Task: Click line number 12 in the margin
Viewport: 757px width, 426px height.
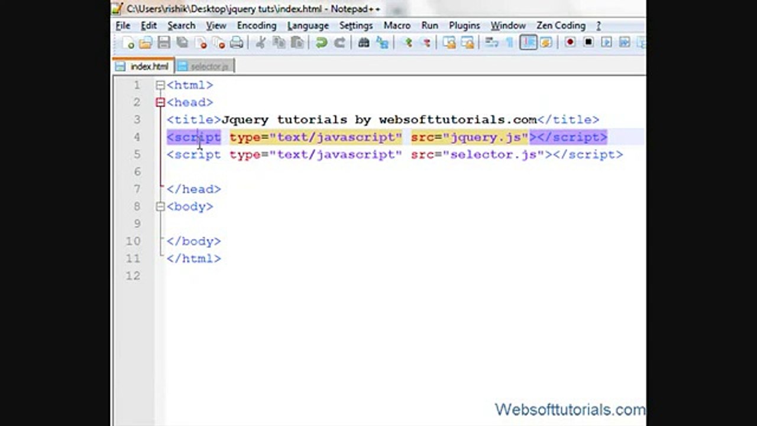Action: (x=133, y=276)
